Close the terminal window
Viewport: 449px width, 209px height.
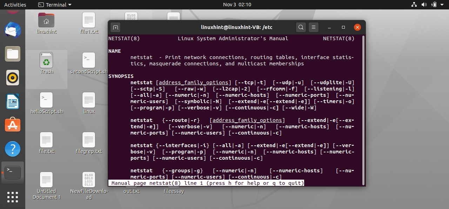pyautogui.click(x=357, y=27)
